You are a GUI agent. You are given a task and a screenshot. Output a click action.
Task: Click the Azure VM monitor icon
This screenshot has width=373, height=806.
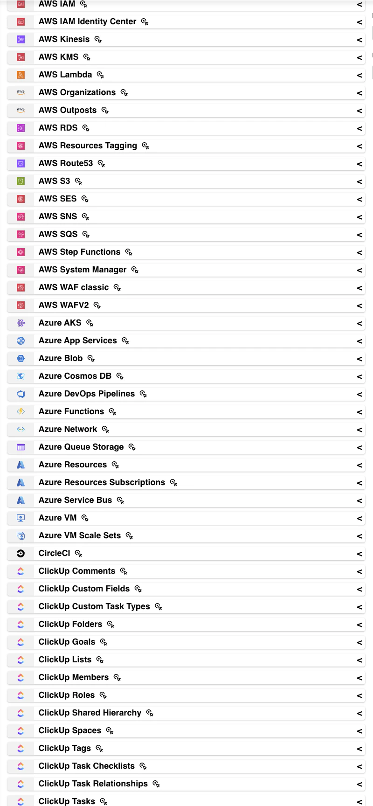click(x=21, y=518)
